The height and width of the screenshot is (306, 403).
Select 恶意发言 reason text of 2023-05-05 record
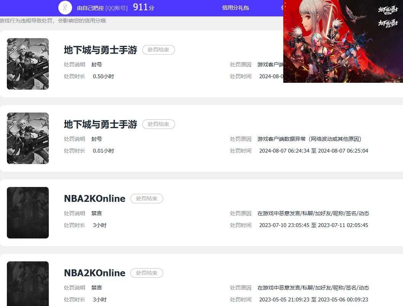[x=313, y=288]
